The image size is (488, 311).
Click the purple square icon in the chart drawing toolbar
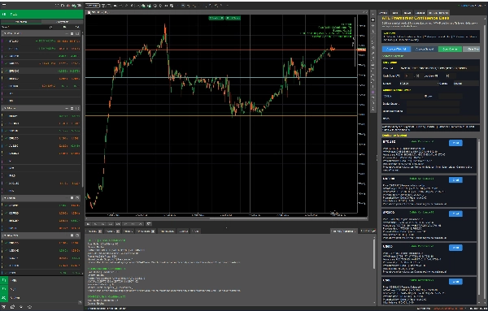tap(373, 92)
